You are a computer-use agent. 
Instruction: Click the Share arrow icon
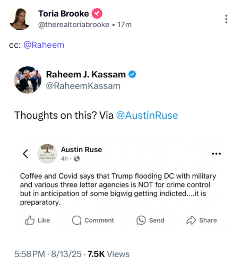191,220
